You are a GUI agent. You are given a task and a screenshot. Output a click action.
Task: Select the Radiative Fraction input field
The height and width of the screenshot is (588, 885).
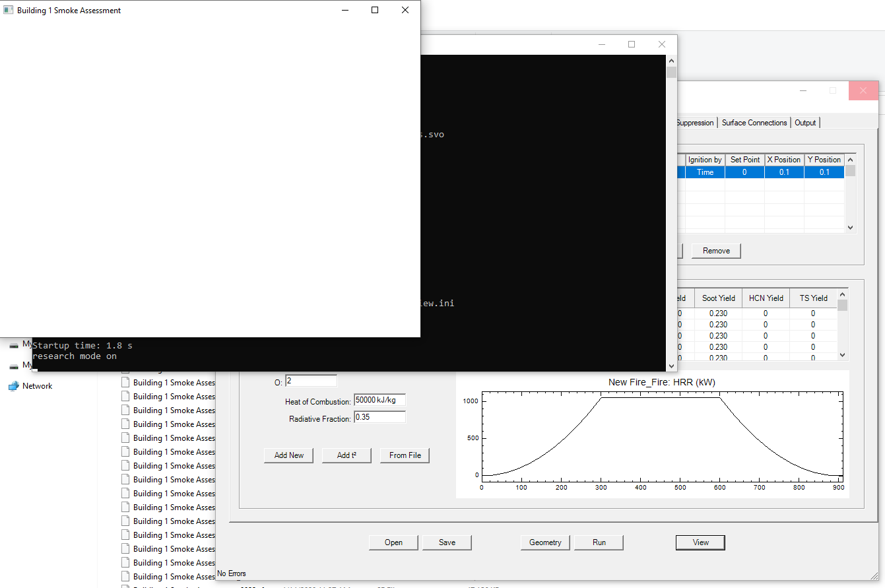[x=379, y=416]
